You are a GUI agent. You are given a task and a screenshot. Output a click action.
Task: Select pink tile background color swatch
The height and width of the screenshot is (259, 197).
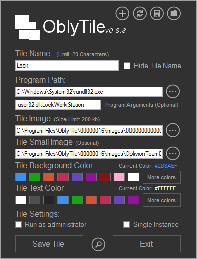(119, 177)
